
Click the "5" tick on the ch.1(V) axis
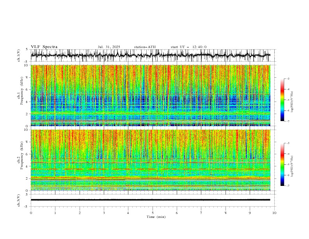tap(27, 49)
